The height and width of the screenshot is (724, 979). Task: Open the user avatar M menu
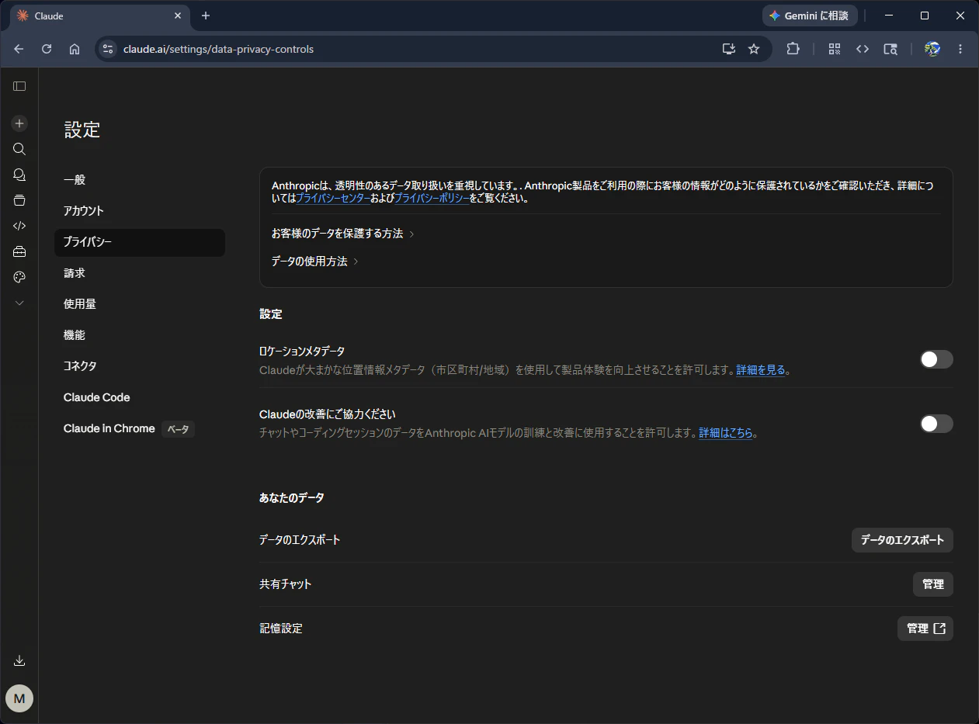click(19, 698)
